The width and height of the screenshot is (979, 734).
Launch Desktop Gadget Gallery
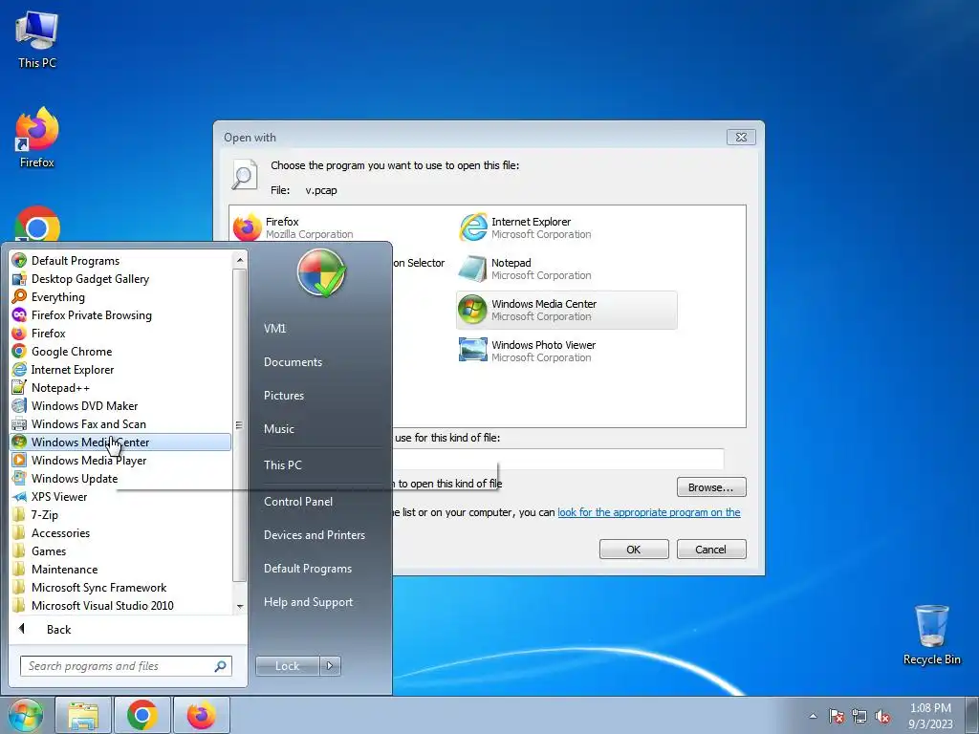point(90,279)
